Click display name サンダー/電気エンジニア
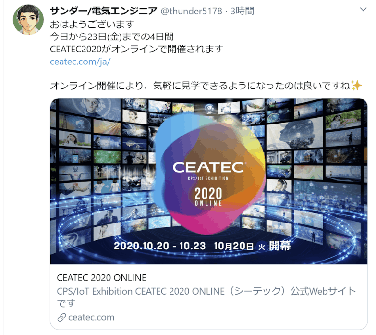 coord(104,11)
